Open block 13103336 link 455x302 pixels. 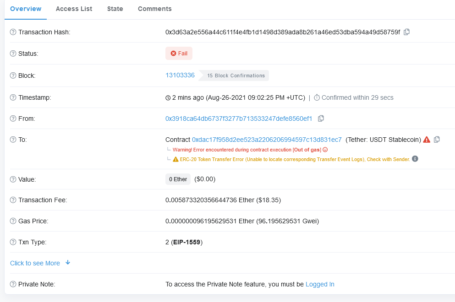pos(180,75)
